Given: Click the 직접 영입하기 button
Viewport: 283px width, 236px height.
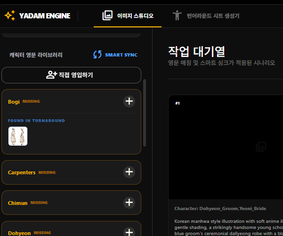Looking at the screenshot, I should [71, 75].
